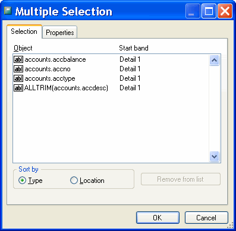Select the Type sort radio button
Image resolution: width=236 pixels, height=231 pixels.
(x=22, y=181)
